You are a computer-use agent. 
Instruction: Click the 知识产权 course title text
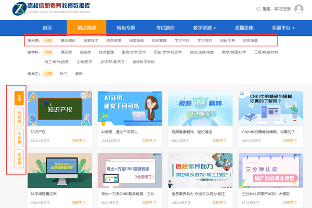[x=38, y=132]
